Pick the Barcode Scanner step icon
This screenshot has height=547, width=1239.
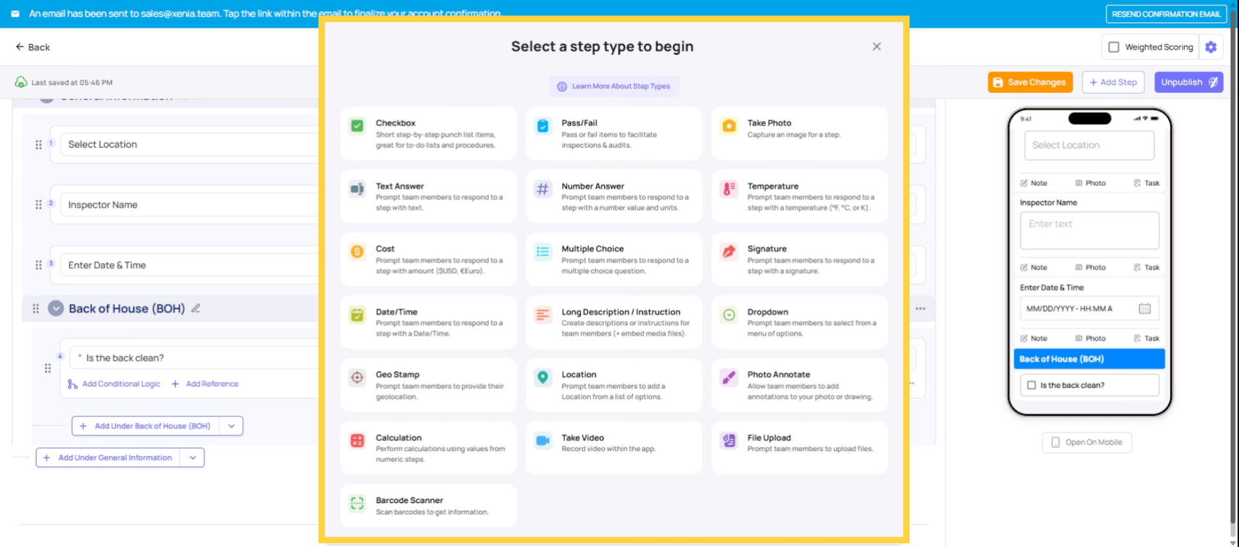click(357, 503)
